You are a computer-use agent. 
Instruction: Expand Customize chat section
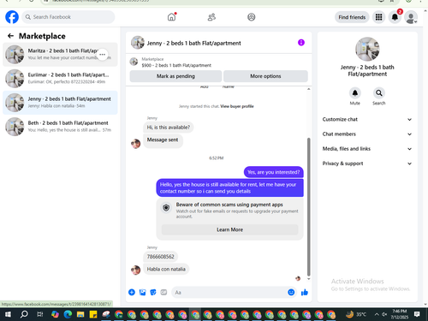click(x=367, y=120)
